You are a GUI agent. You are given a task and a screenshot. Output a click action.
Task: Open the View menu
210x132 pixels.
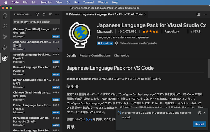point(59,2)
